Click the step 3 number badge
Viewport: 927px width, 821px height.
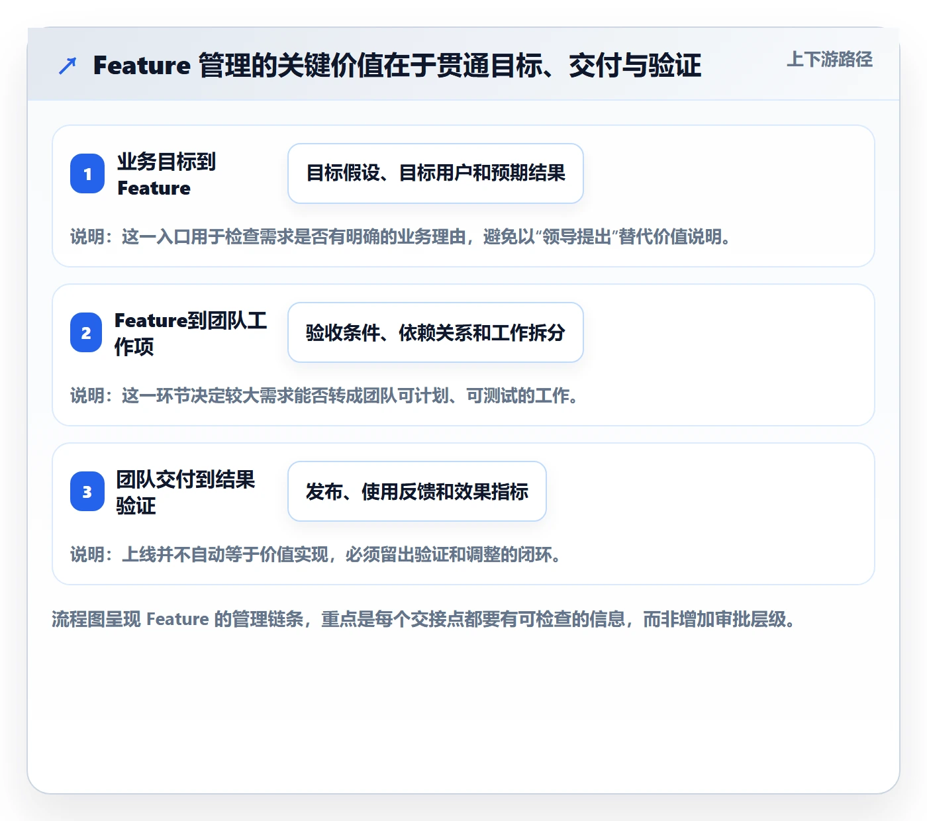pos(87,491)
